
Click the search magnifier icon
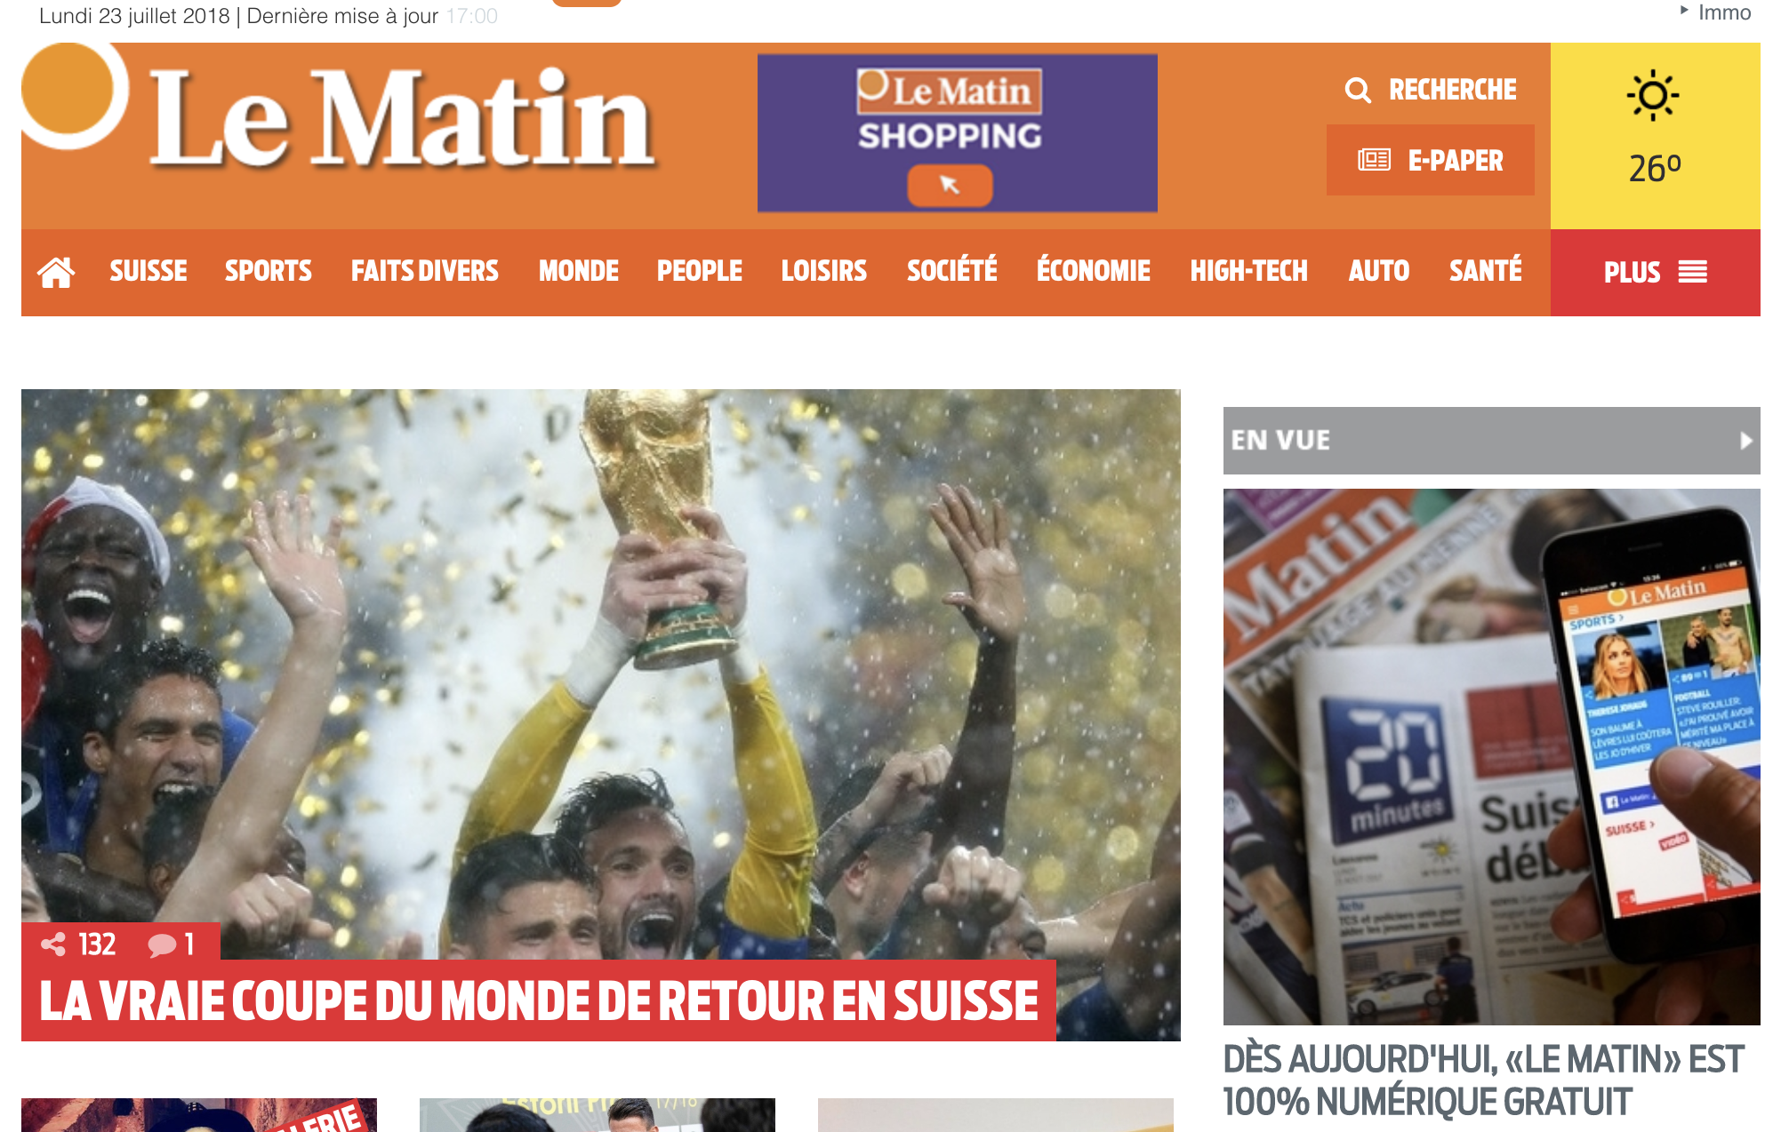point(1358,90)
